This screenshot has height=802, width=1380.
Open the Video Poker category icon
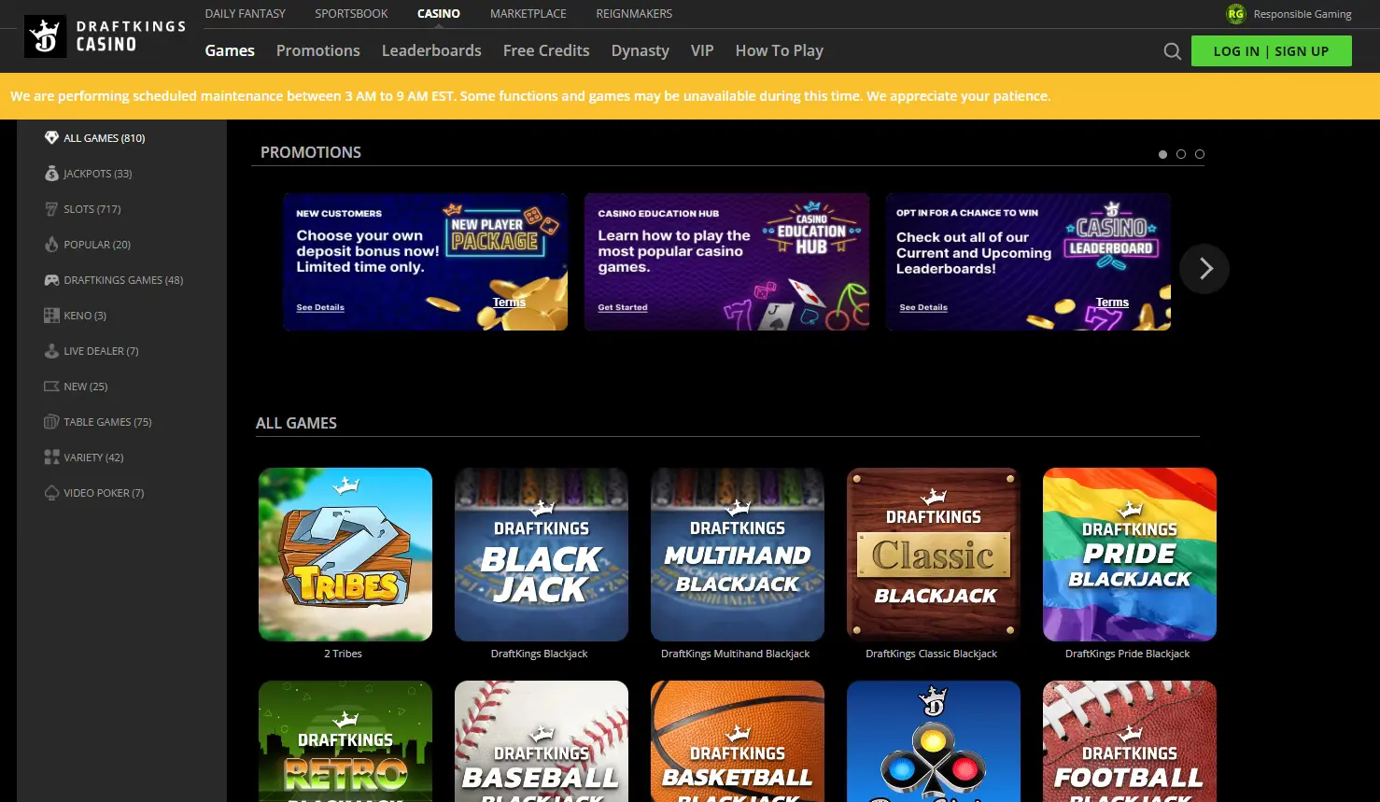51,492
